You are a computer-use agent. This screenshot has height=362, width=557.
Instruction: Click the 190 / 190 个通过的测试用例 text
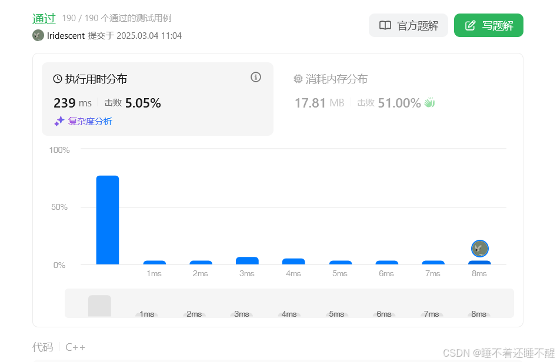pyautogui.click(x=116, y=18)
